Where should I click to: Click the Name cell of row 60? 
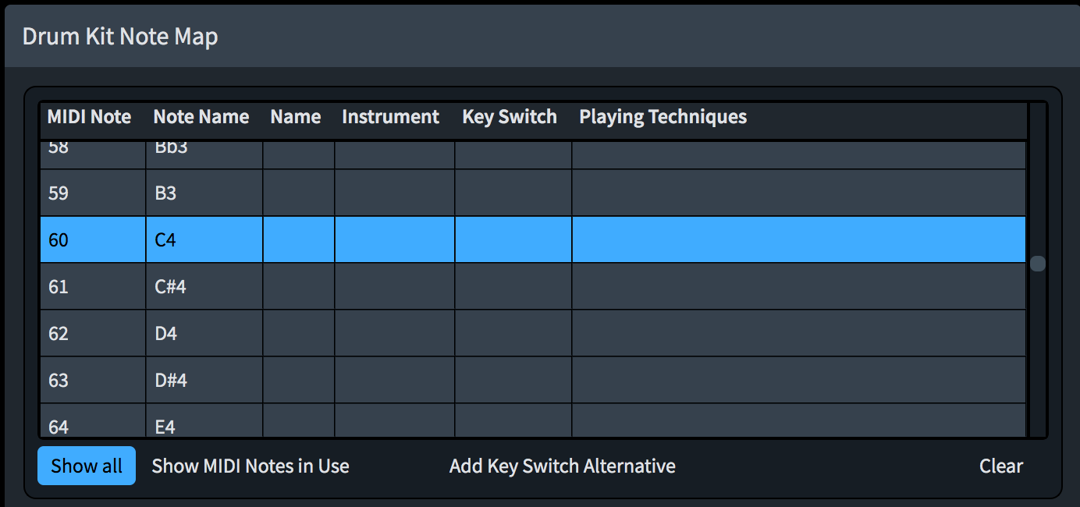click(x=299, y=239)
